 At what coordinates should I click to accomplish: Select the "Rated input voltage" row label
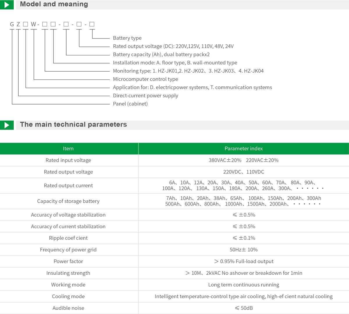click(68, 160)
